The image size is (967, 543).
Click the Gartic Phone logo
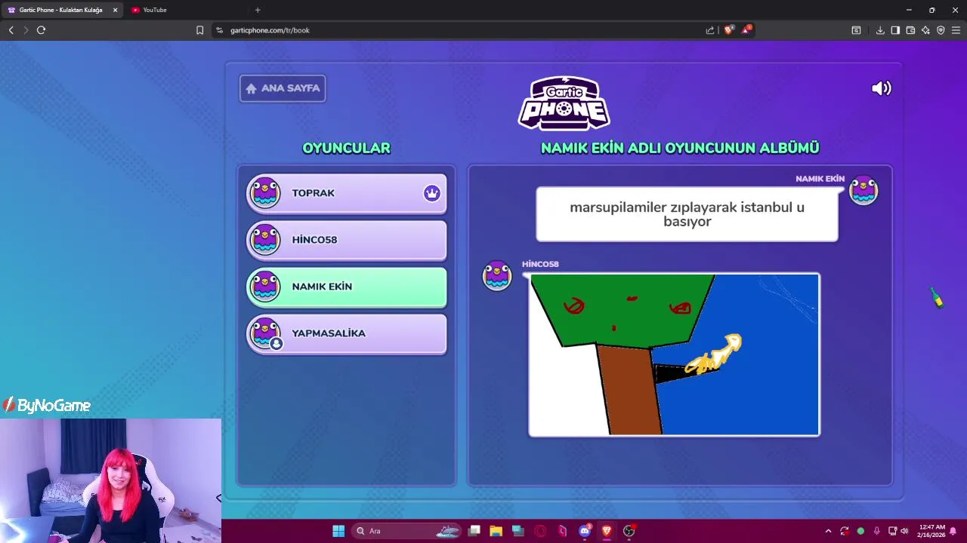coord(564,103)
